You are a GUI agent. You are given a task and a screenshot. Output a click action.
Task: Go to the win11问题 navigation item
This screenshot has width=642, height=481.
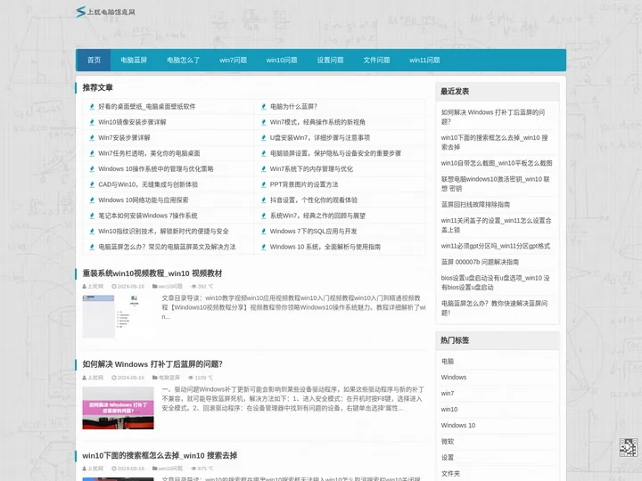click(x=424, y=61)
